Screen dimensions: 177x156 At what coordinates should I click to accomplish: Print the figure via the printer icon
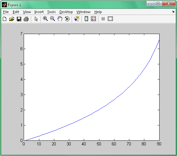(x=26, y=19)
